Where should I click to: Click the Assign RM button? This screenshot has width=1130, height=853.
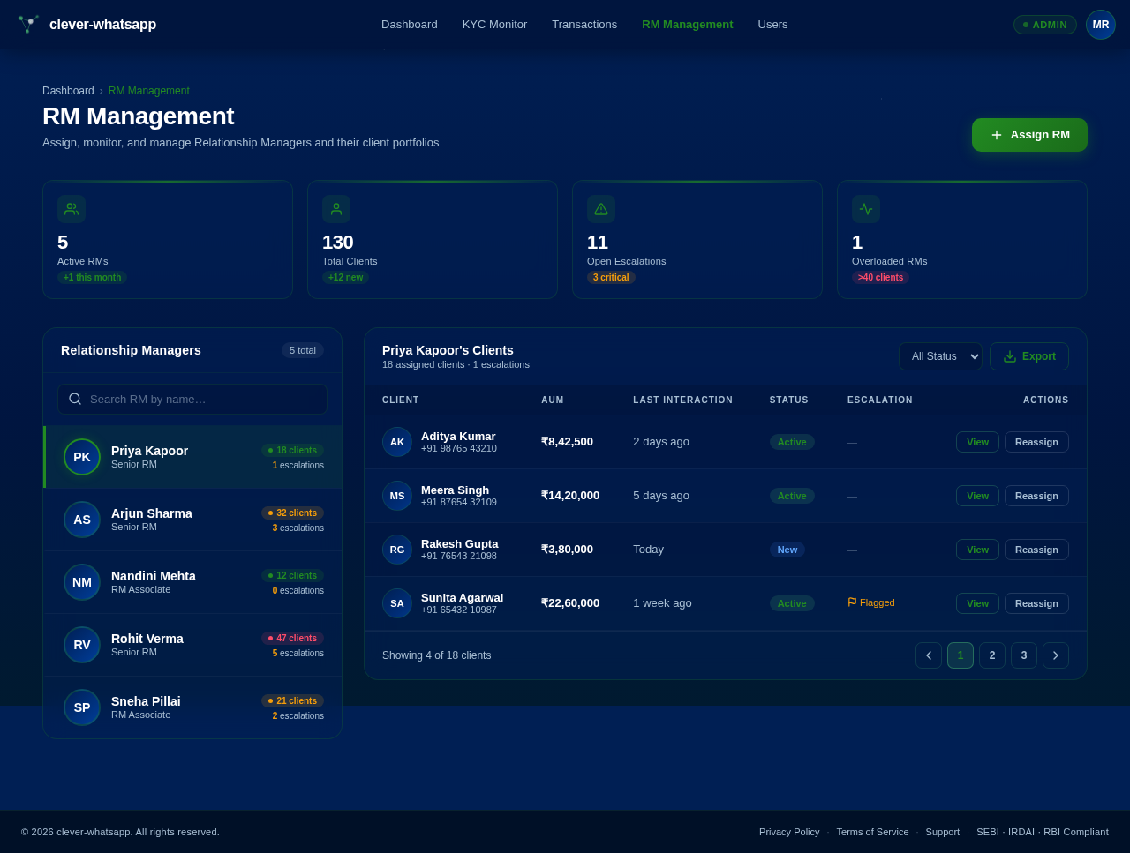[x=1029, y=134]
